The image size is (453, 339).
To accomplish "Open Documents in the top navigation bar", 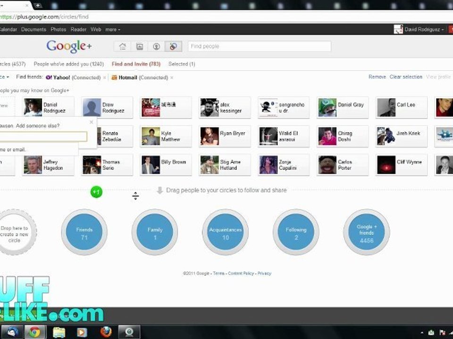I will [x=34, y=29].
